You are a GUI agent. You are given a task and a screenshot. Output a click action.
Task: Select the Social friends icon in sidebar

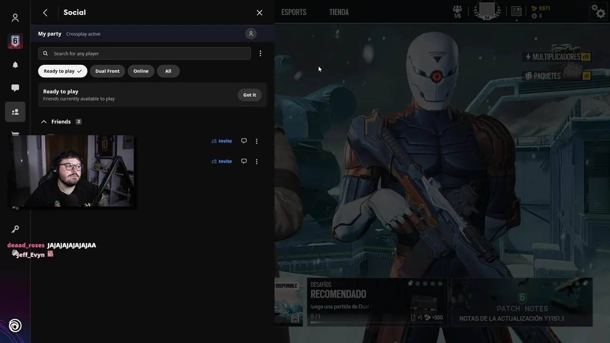tap(15, 112)
